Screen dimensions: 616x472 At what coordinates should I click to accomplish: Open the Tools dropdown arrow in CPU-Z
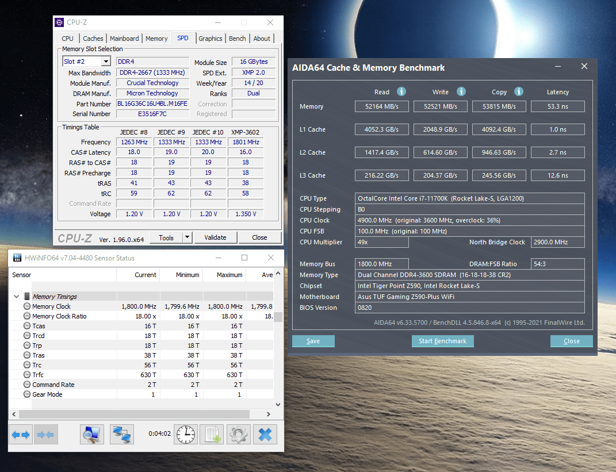pos(187,237)
